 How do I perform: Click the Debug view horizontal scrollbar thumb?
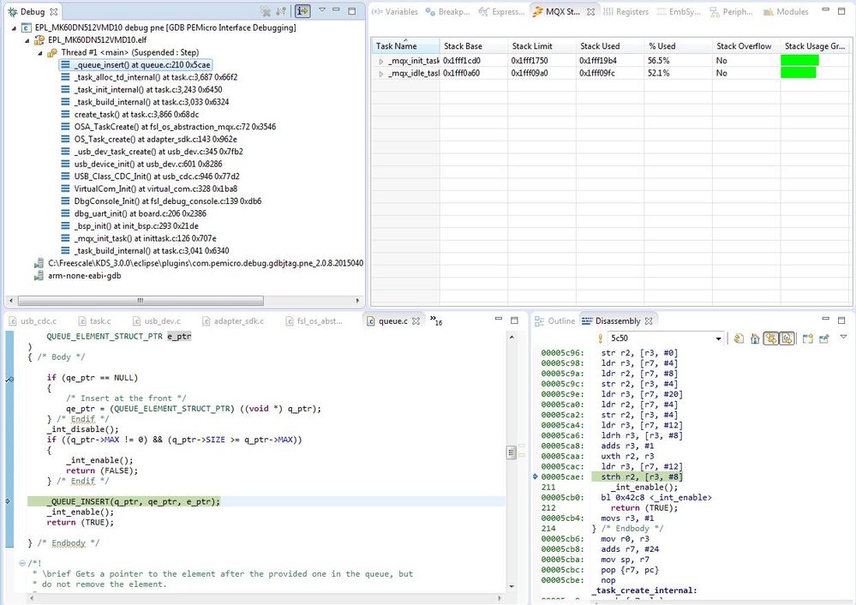point(141,301)
